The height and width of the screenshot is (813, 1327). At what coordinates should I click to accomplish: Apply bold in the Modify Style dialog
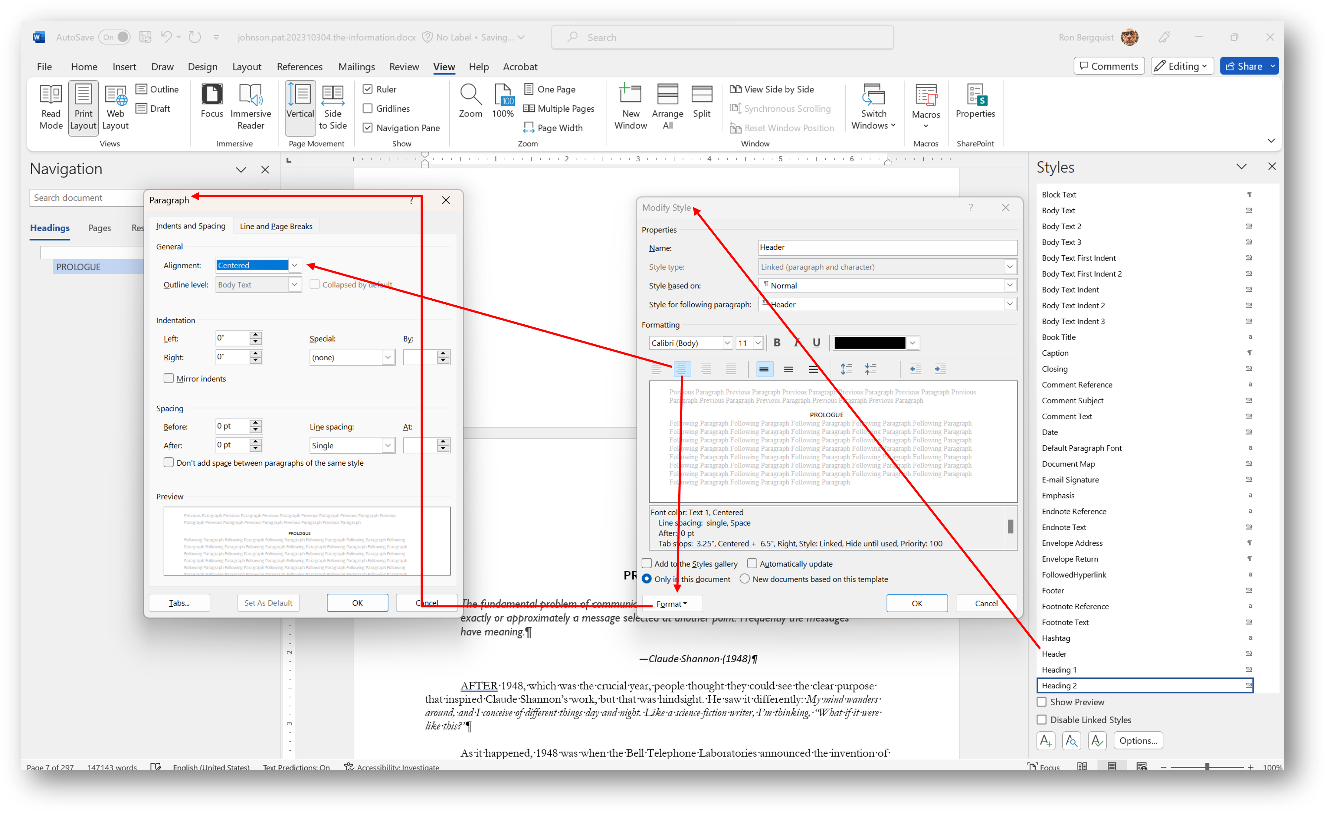pos(777,343)
